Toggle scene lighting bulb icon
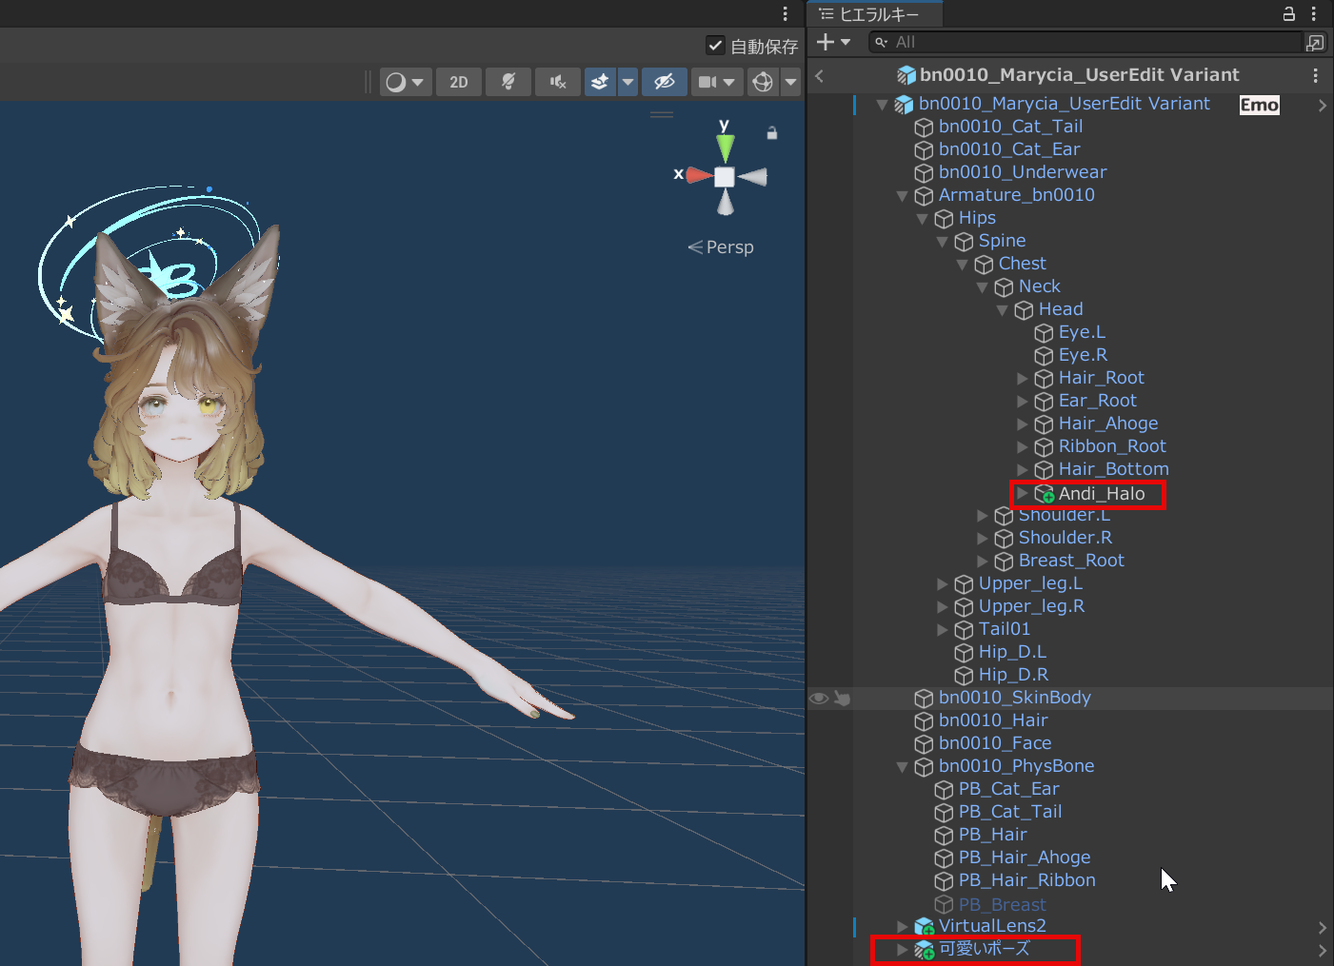 click(x=508, y=82)
